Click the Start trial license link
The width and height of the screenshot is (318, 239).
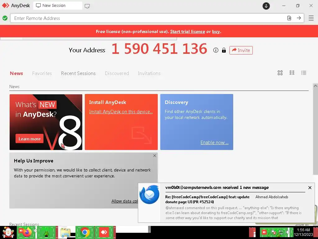tap(187, 31)
